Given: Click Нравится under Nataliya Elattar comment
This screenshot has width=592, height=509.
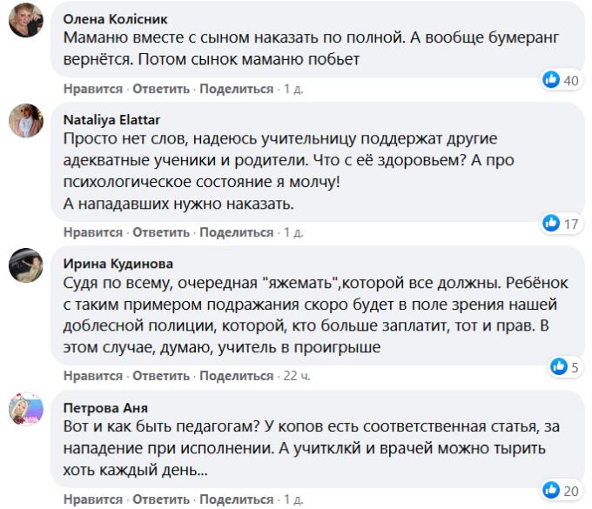Looking at the screenshot, I should pos(93,232).
